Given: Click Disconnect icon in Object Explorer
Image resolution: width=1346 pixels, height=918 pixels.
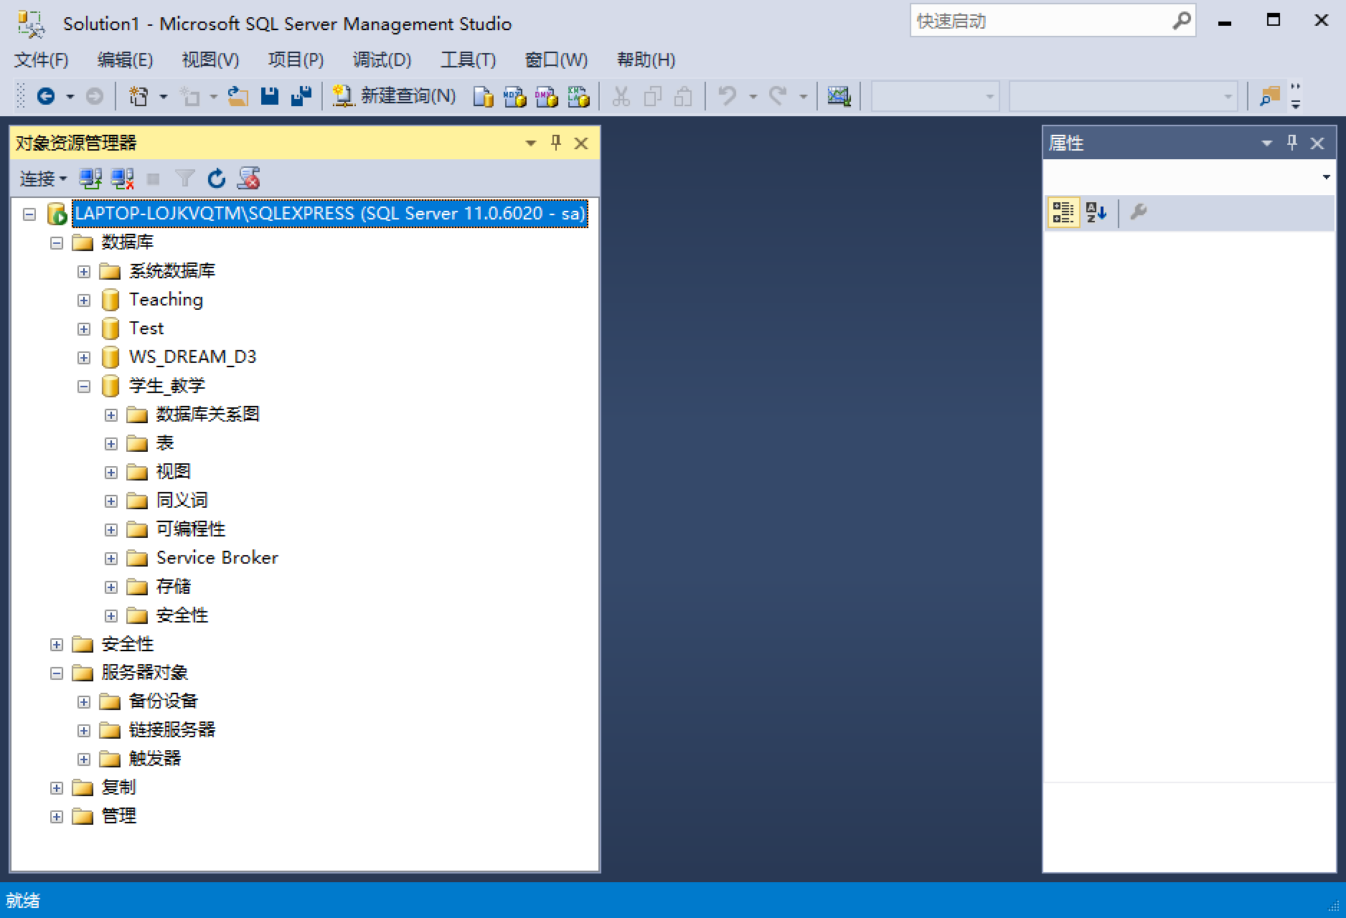Looking at the screenshot, I should click(x=122, y=179).
